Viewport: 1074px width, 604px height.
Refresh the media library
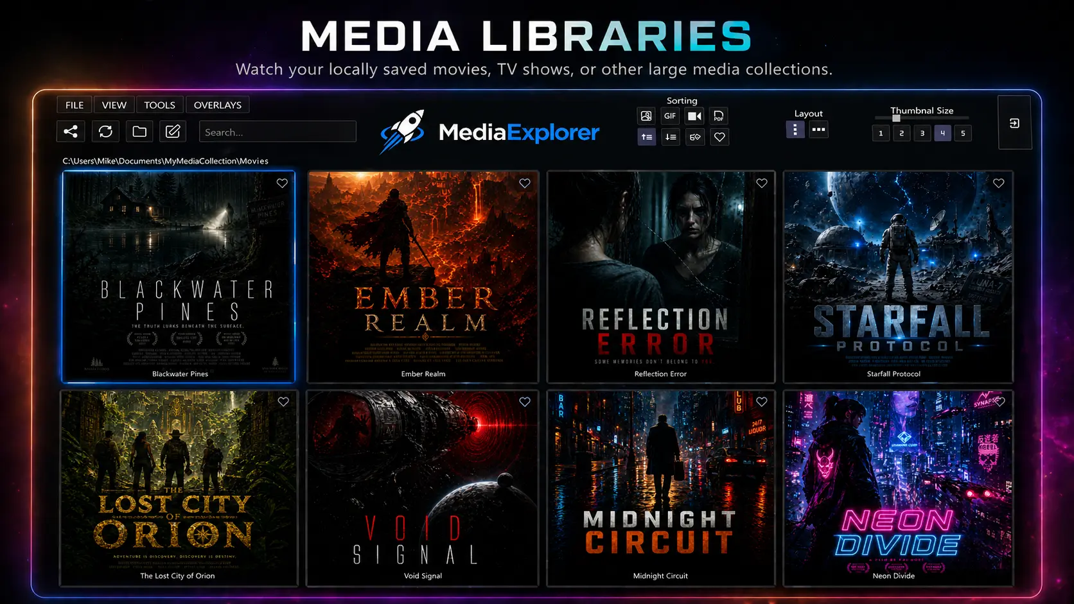point(105,132)
